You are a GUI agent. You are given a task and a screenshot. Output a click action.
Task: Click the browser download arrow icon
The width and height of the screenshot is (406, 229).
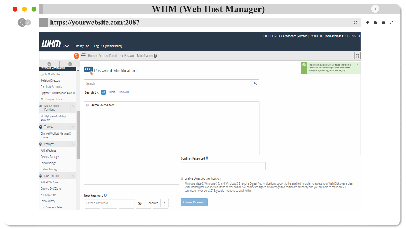(x=368, y=22)
